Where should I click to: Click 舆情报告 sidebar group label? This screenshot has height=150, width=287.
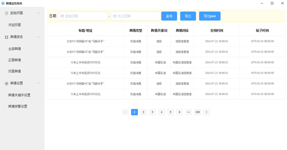[x=17, y=37]
